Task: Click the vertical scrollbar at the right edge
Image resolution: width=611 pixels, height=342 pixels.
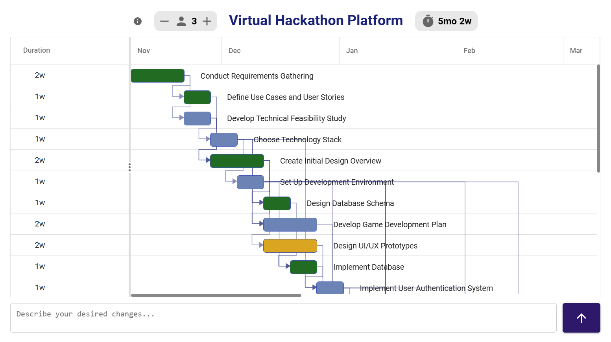Action: (x=598, y=118)
